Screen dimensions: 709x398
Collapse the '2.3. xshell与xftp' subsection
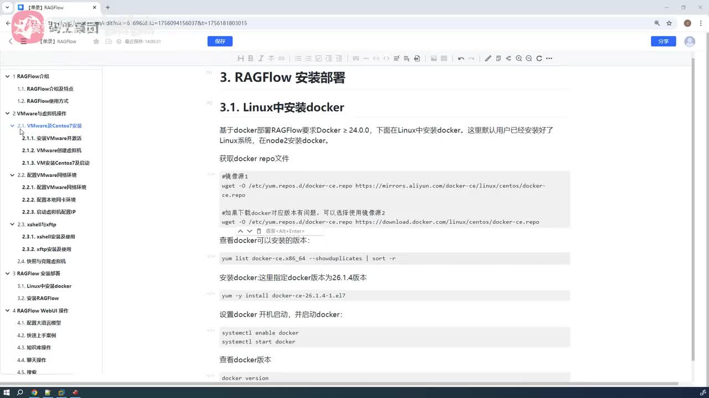click(x=12, y=224)
